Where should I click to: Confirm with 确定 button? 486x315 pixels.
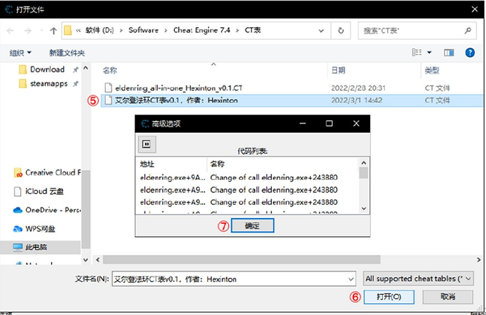coord(252,225)
